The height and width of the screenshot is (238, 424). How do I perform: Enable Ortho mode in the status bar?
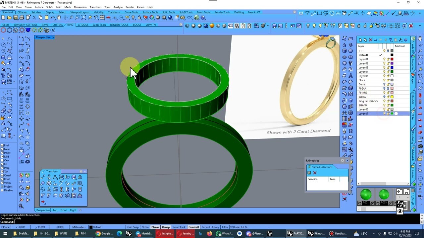click(146, 227)
